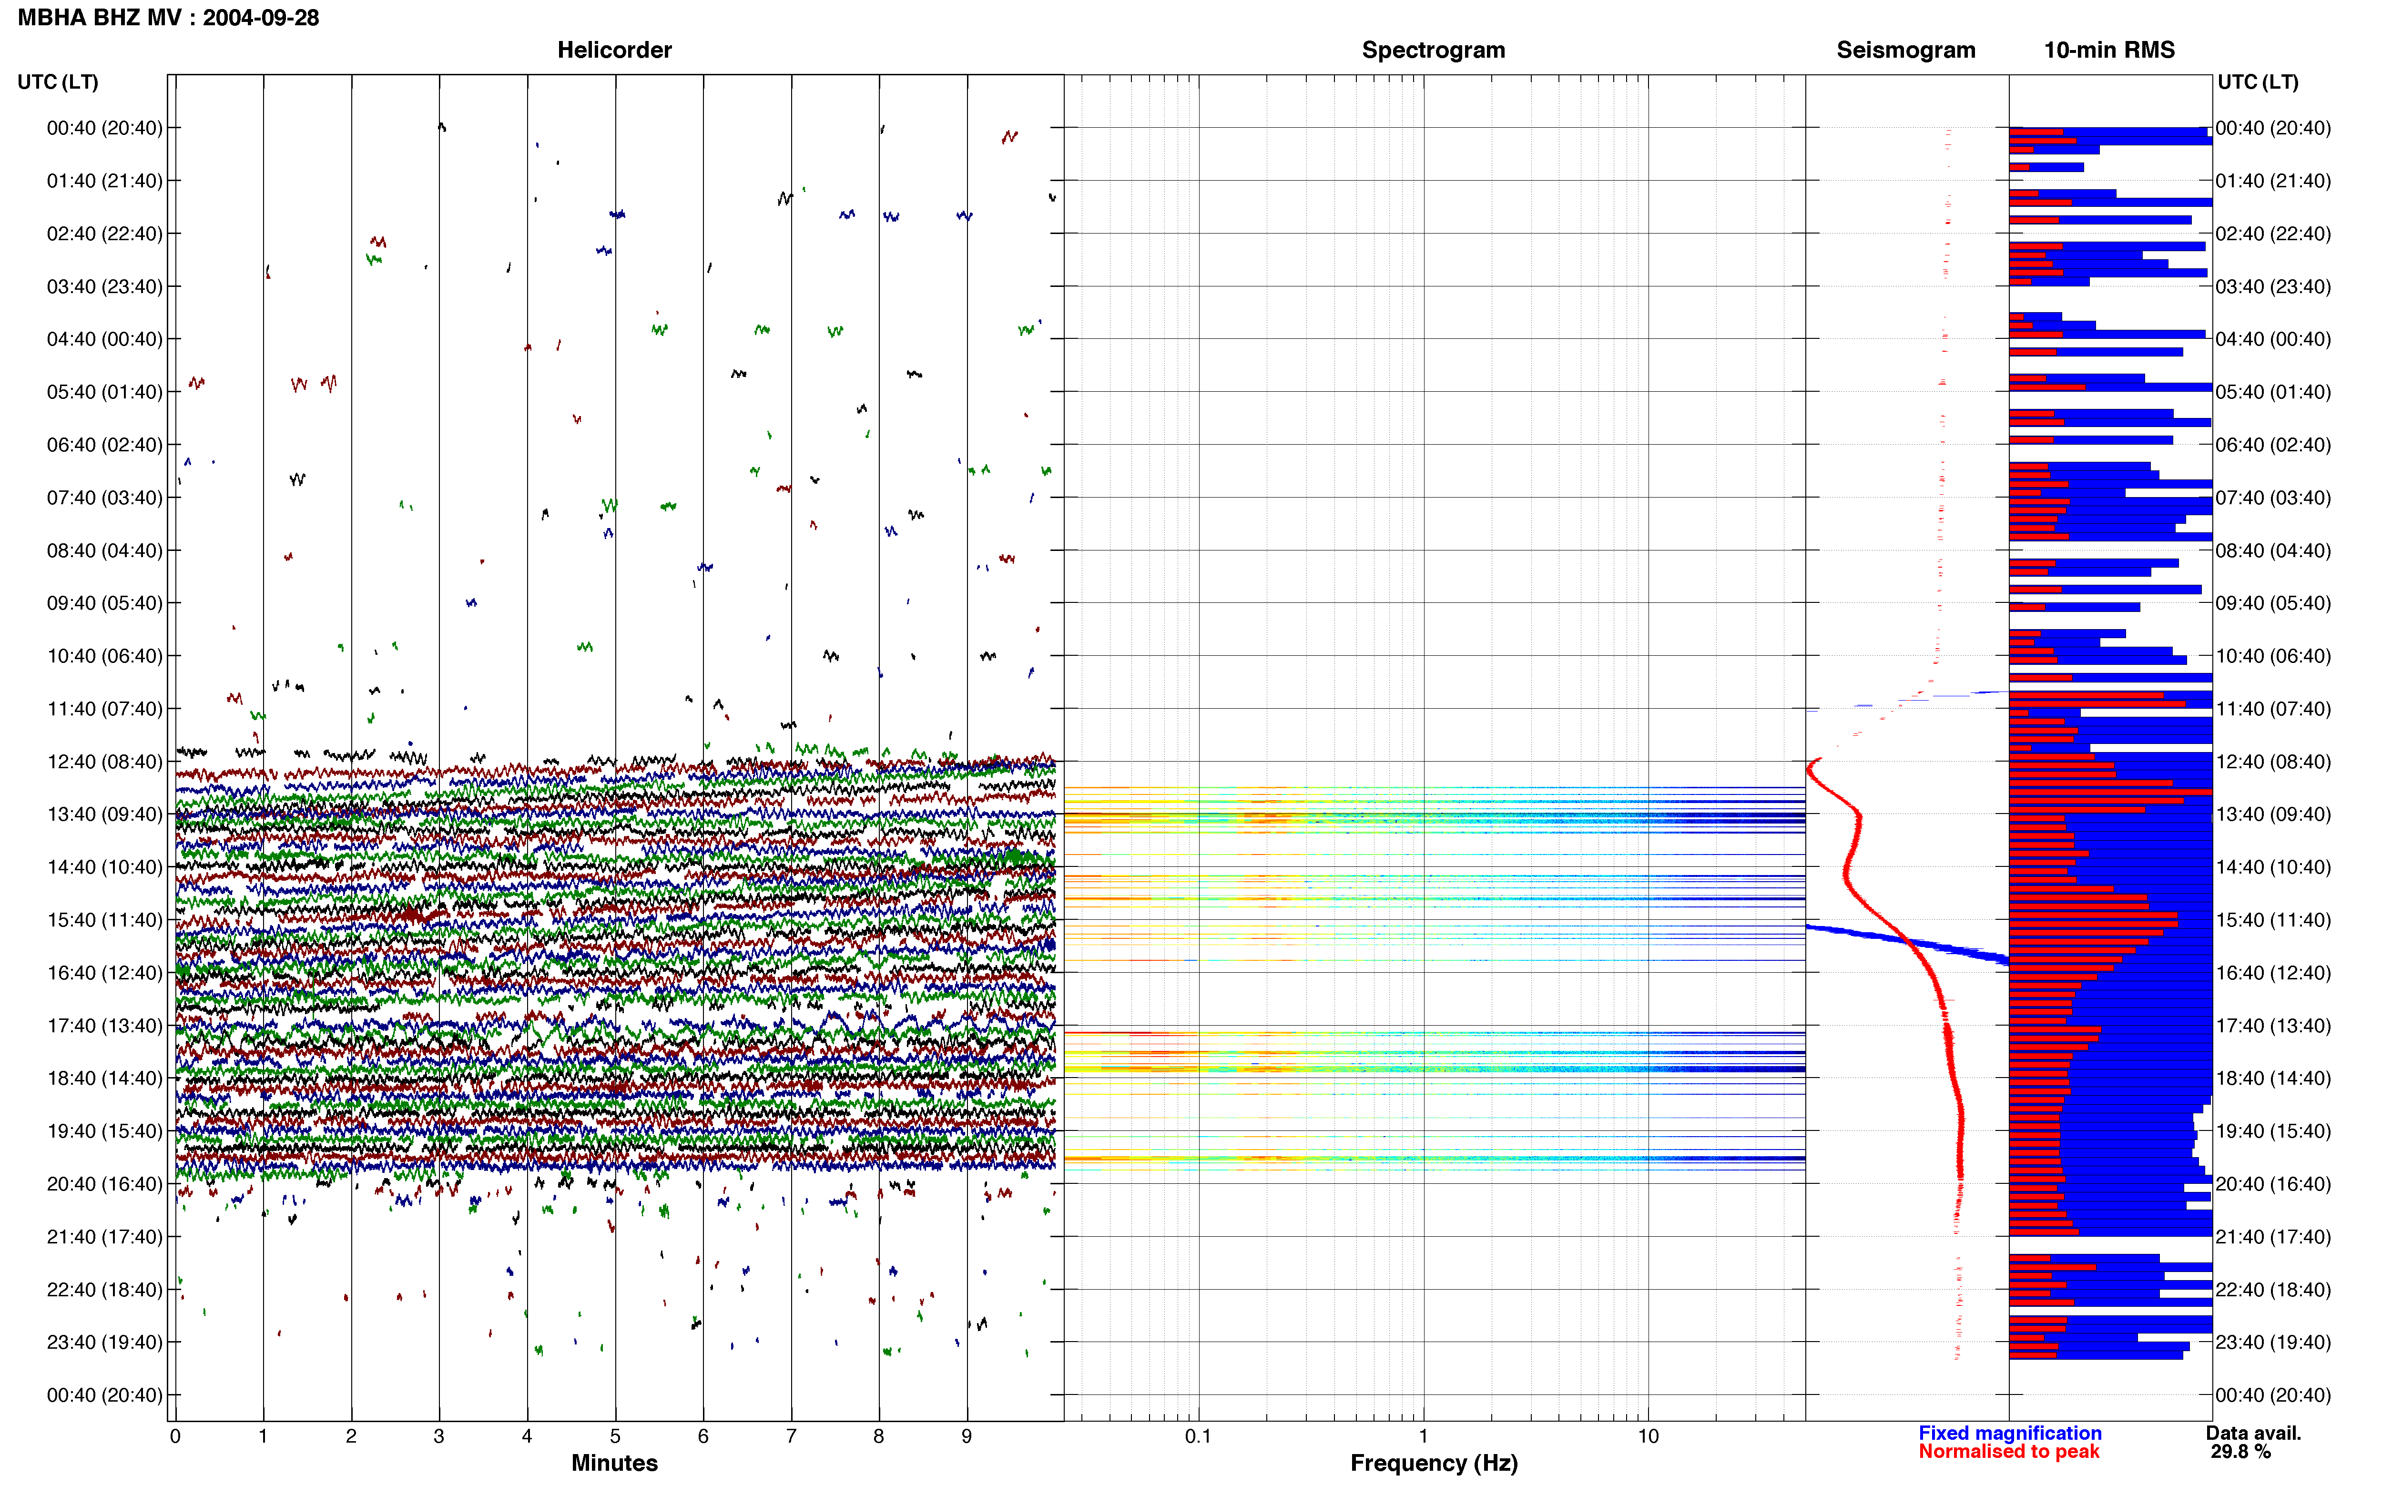Click the 'Frequency (Hz)' axis label
Viewport: 2392px width, 1496px height.
1434,1462
